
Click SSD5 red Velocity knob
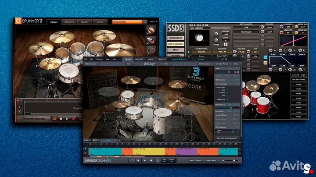pos(281,32)
